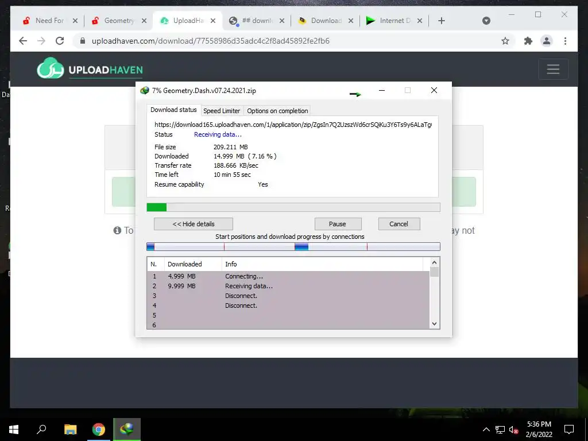The width and height of the screenshot is (588, 441).
Task: Open the notification center
Action: click(569, 430)
